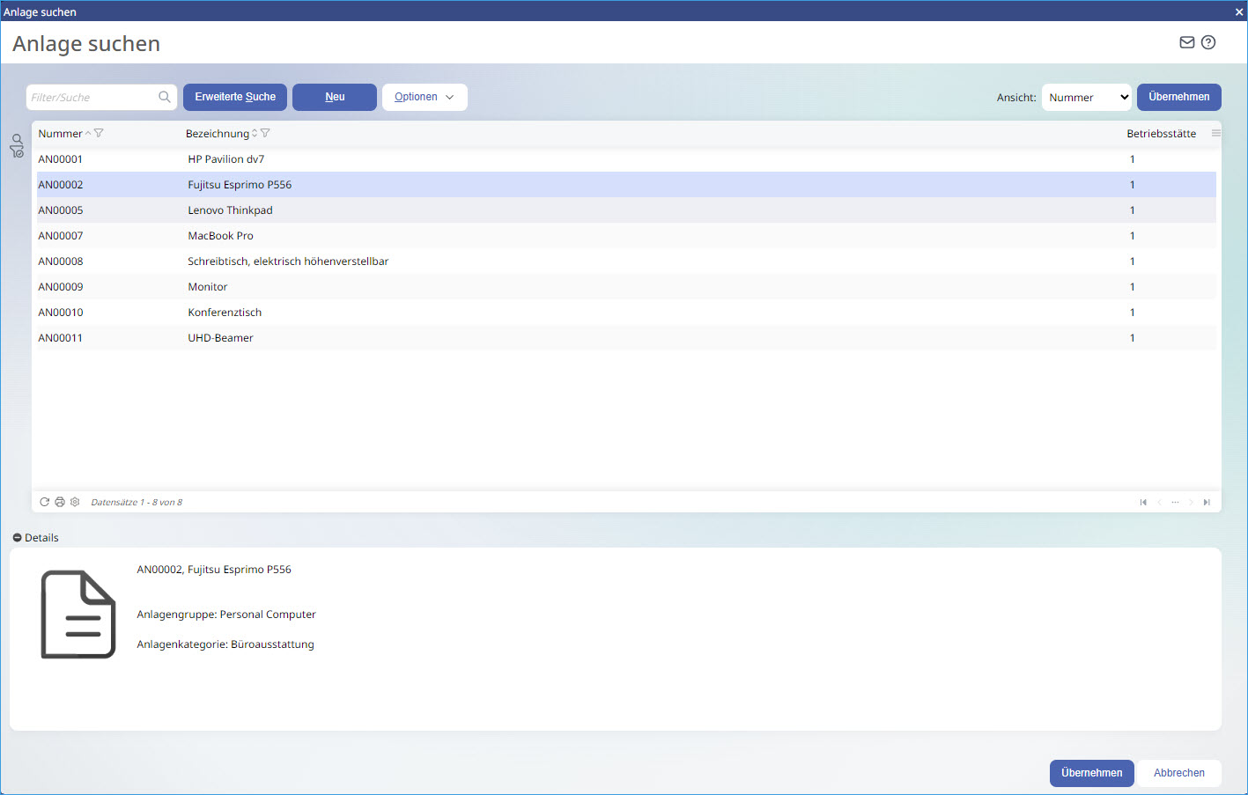Image resolution: width=1248 pixels, height=795 pixels.
Task: Click the filter funnel icon beside Nummer
Action: 99,134
